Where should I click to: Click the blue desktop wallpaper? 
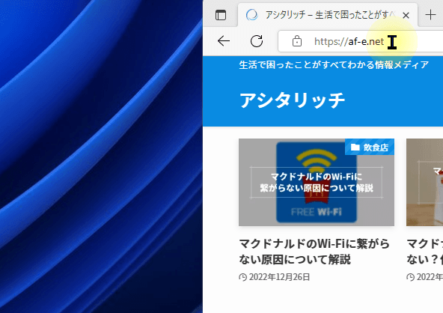point(101,156)
